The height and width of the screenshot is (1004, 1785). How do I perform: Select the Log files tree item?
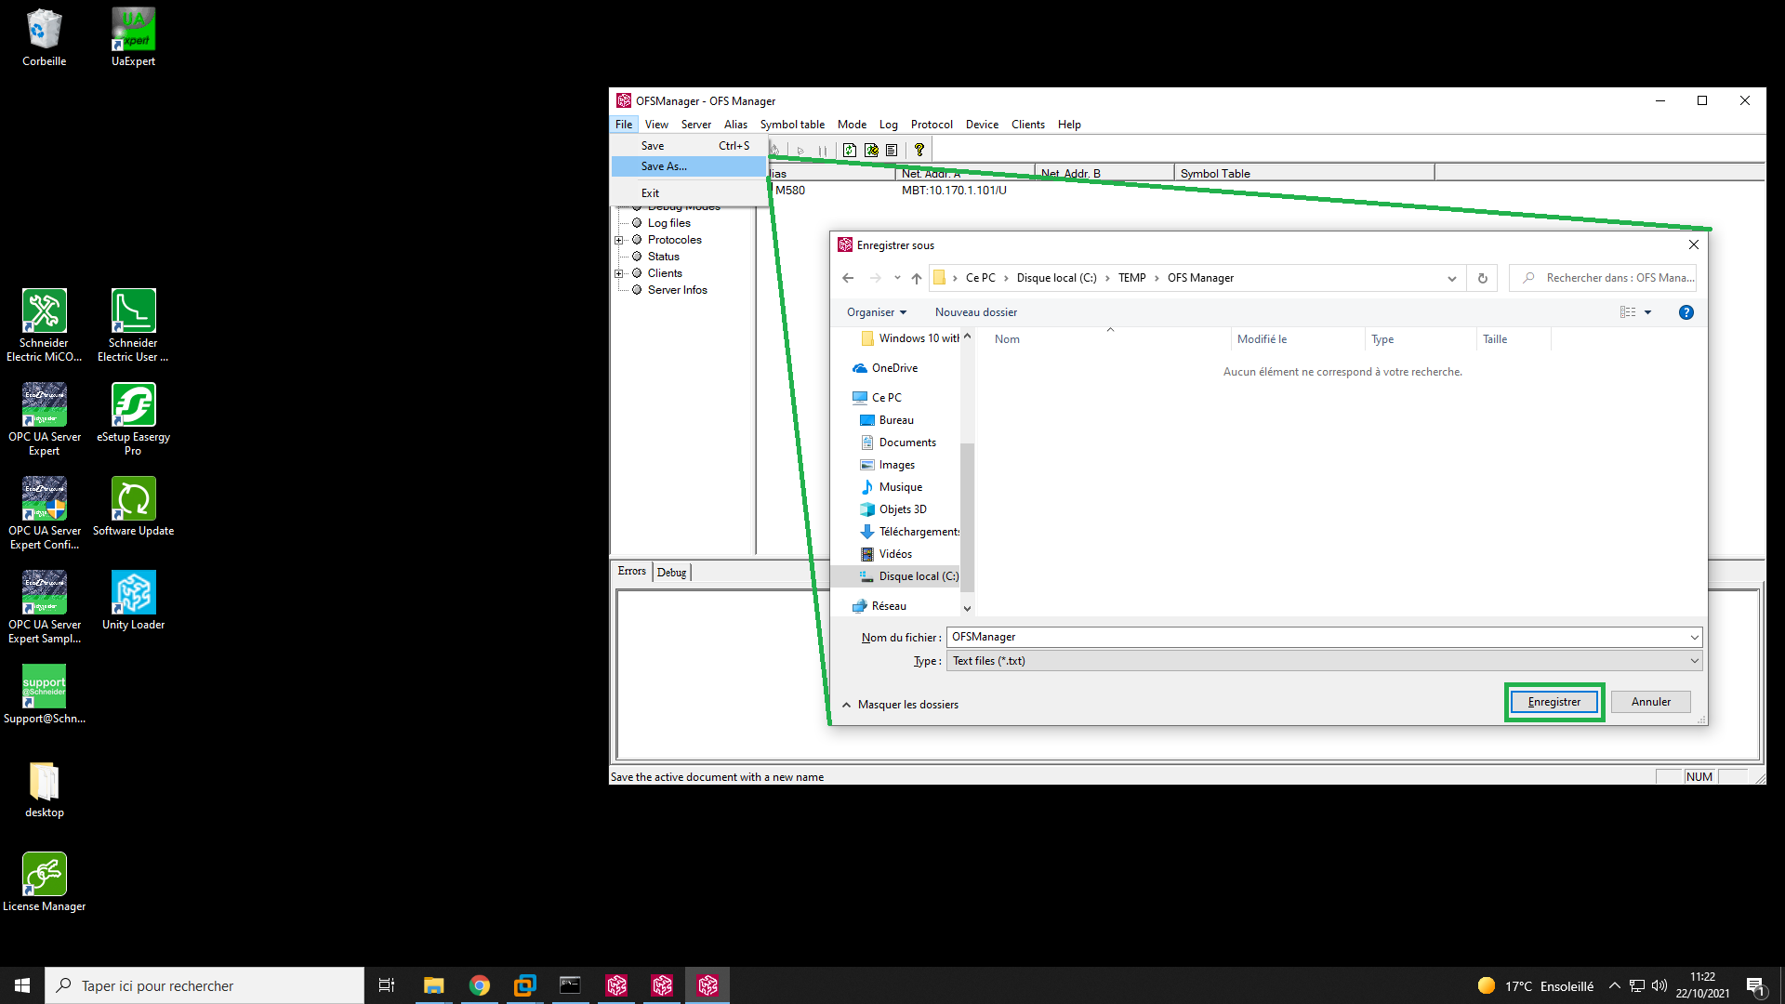point(668,223)
